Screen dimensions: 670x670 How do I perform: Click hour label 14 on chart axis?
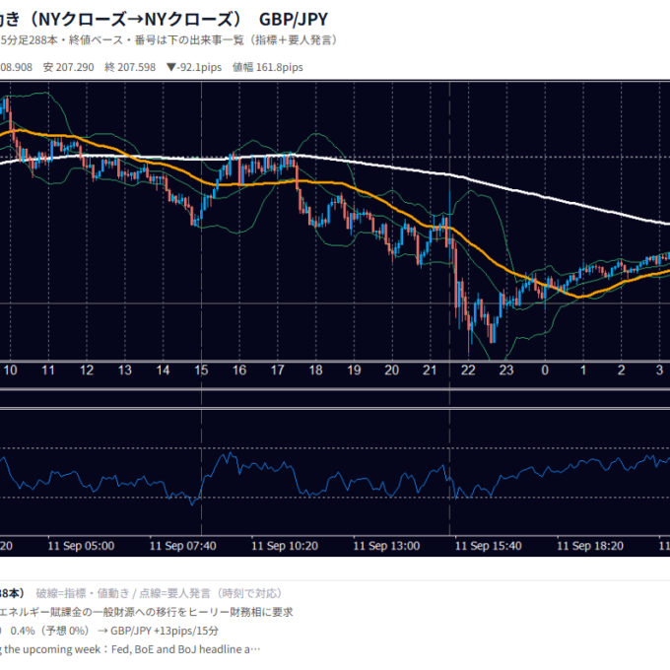(163, 370)
